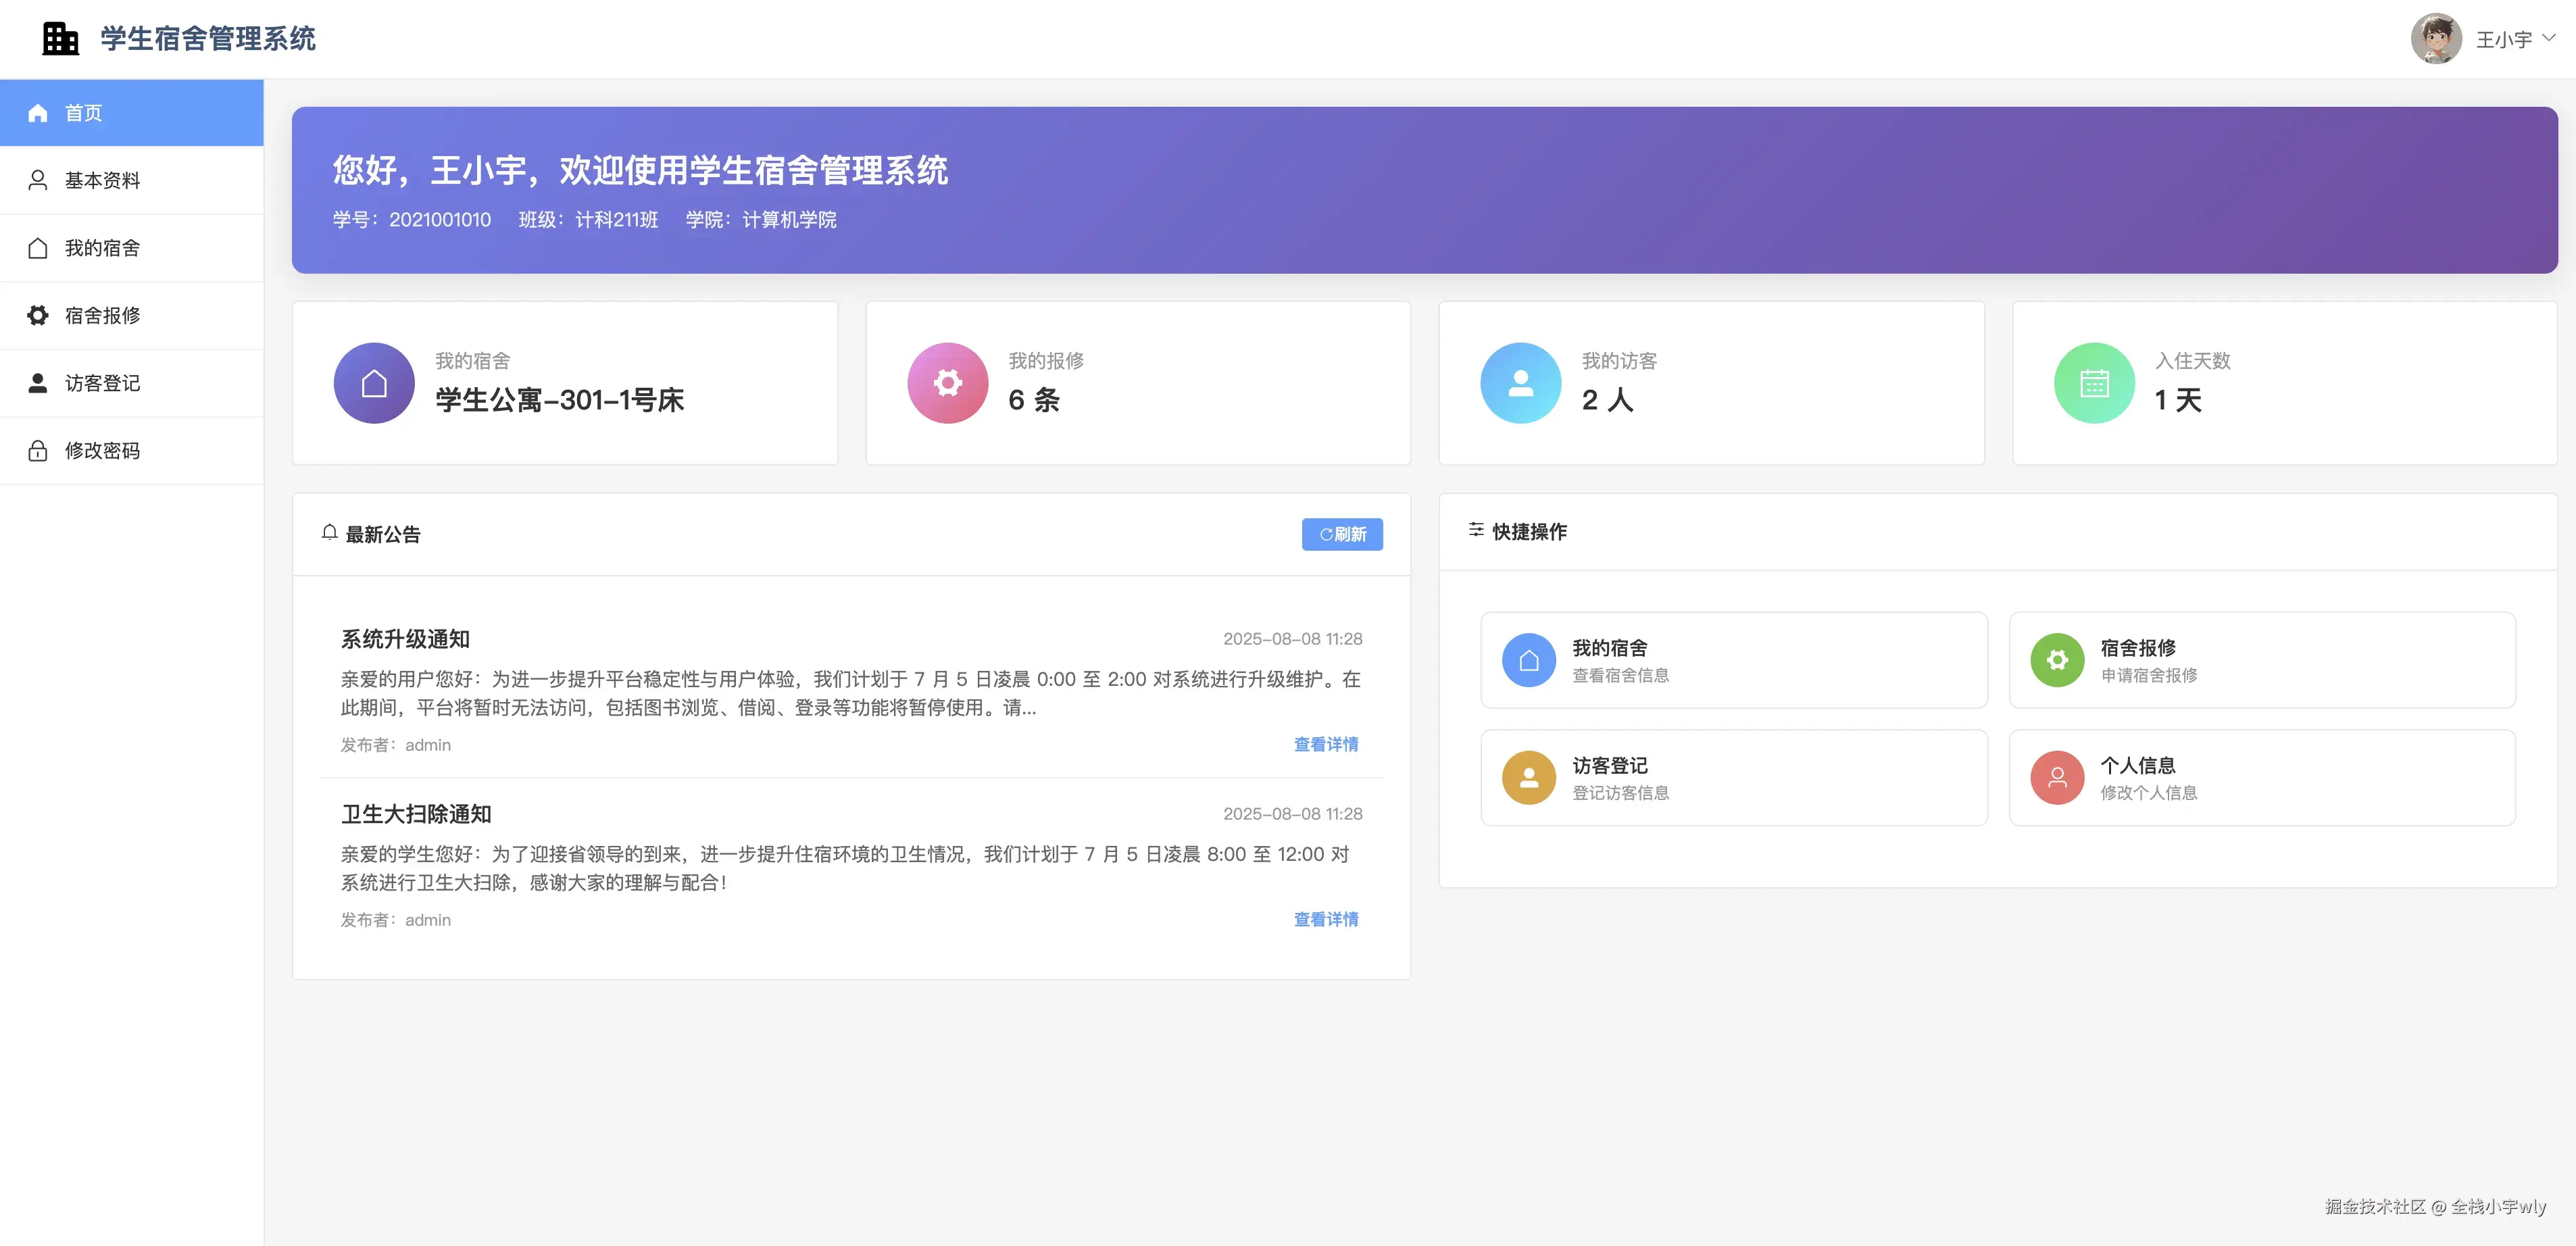This screenshot has width=2576, height=1246.
Task: Click the purple house icon in 我的宿舍 stat card
Action: pyautogui.click(x=374, y=383)
